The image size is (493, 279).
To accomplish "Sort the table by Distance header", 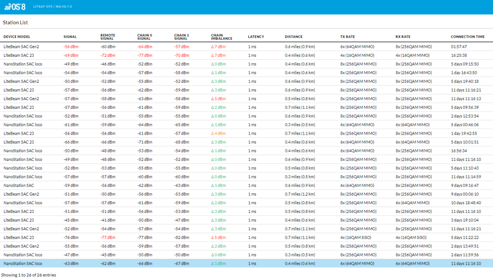I will pyautogui.click(x=293, y=37).
